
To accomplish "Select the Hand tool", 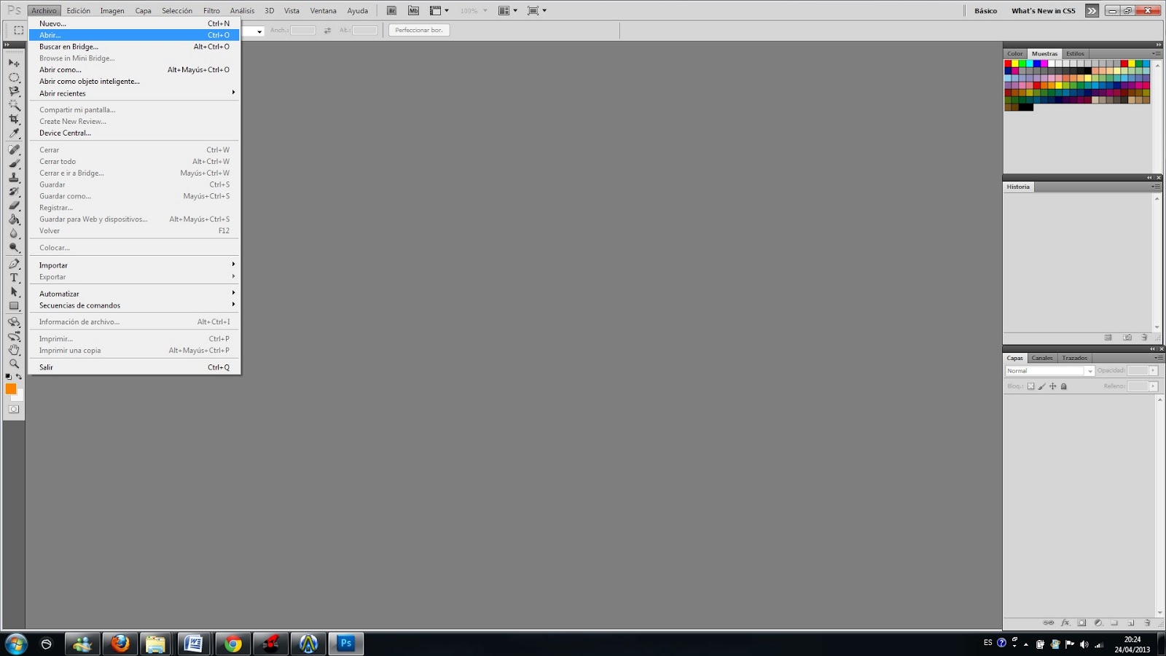I will [14, 350].
